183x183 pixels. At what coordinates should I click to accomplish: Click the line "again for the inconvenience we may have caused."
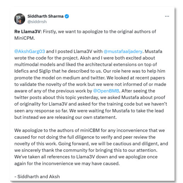67,164
